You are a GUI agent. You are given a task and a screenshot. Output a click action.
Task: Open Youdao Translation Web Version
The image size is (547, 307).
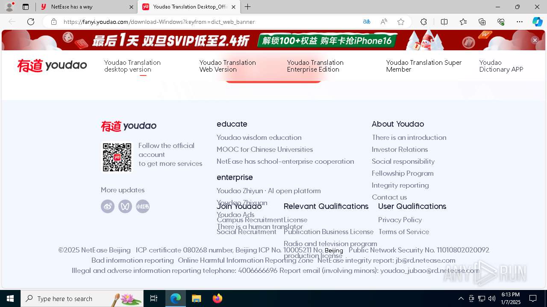pos(228,66)
